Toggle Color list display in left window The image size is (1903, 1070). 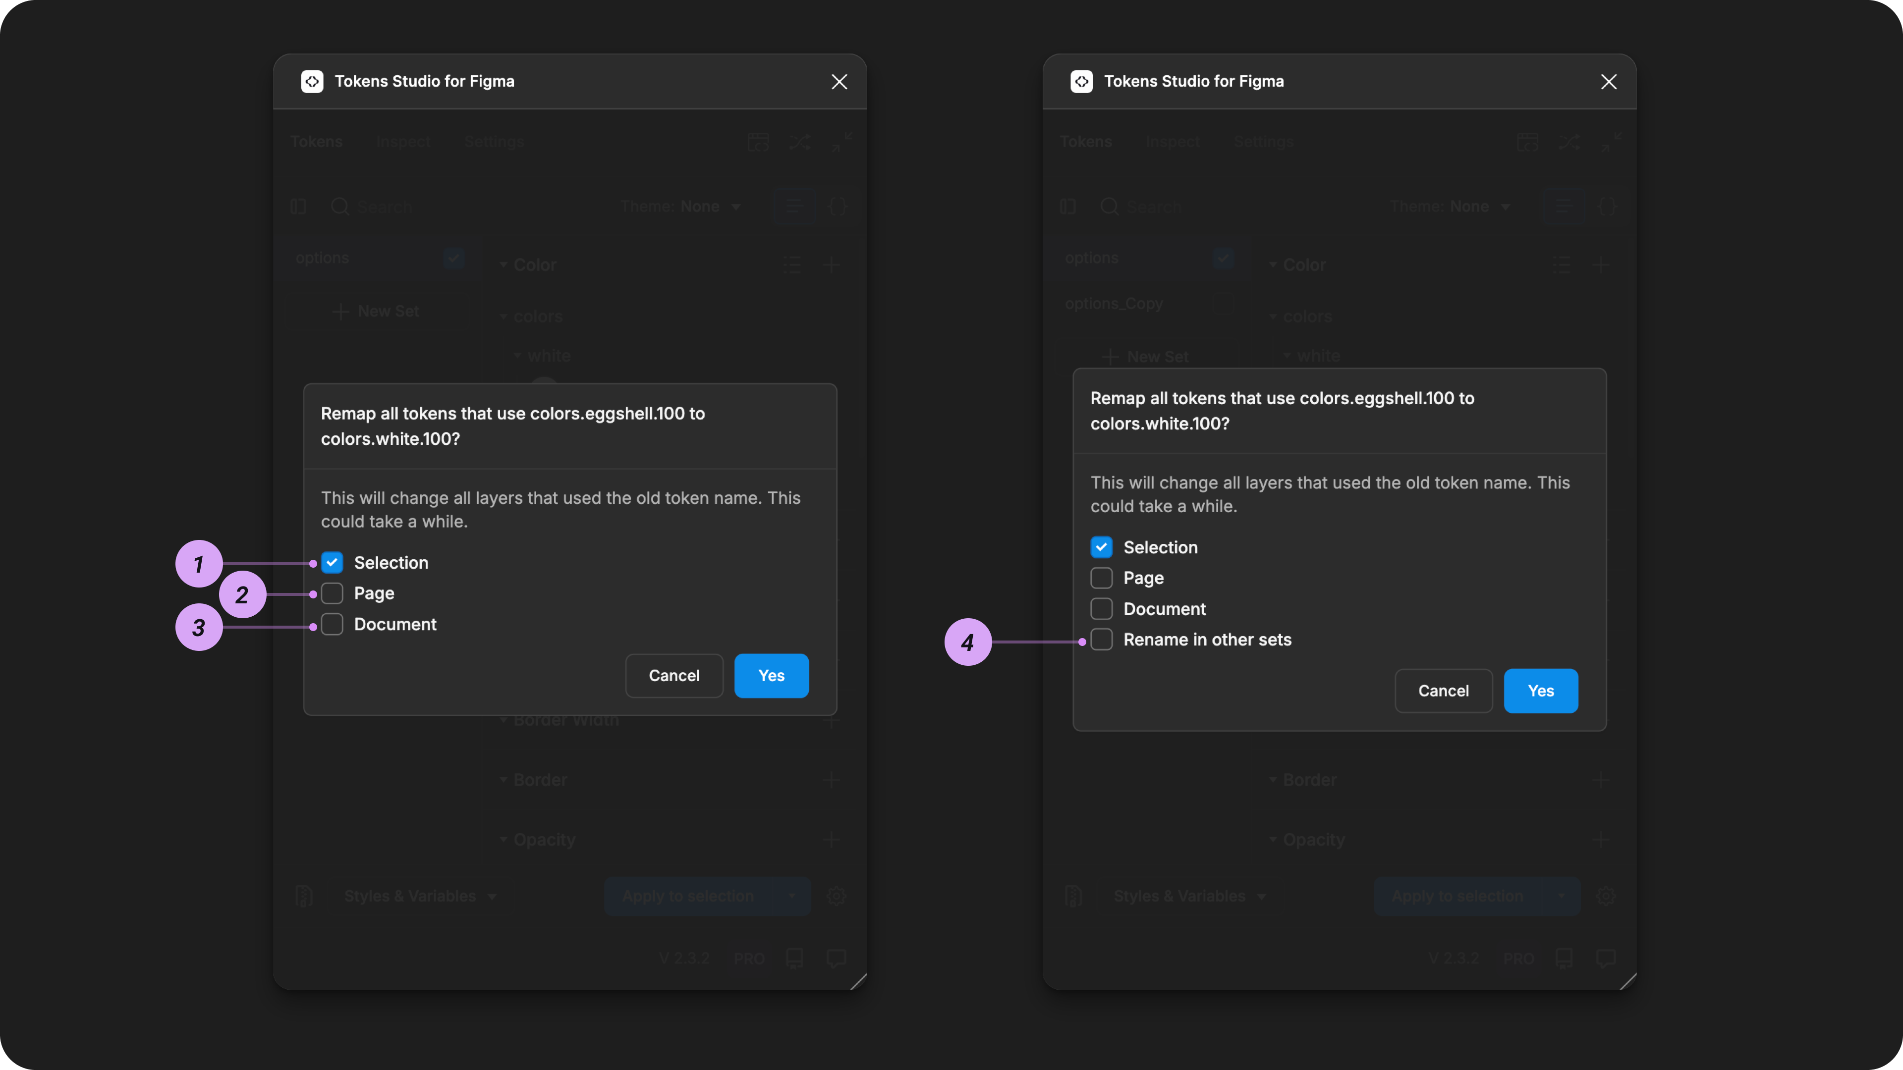click(792, 265)
